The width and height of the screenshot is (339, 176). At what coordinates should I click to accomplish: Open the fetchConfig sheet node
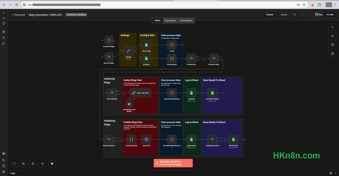click(146, 45)
